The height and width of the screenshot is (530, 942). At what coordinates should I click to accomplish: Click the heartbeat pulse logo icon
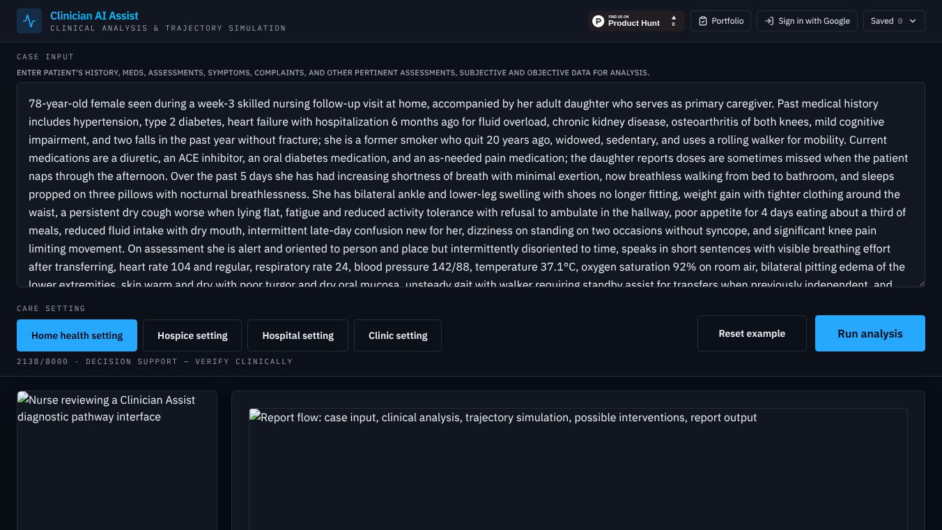pyautogui.click(x=29, y=21)
